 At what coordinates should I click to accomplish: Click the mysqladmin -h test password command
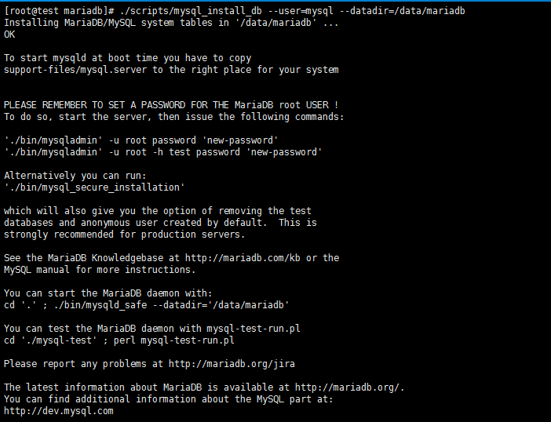click(x=163, y=152)
